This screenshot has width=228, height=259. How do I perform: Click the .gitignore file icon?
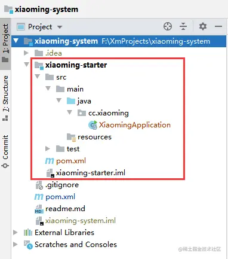(x=39, y=185)
